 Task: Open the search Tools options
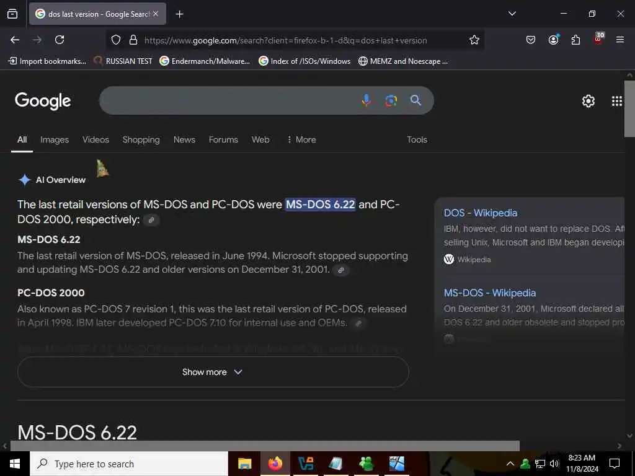(417, 139)
